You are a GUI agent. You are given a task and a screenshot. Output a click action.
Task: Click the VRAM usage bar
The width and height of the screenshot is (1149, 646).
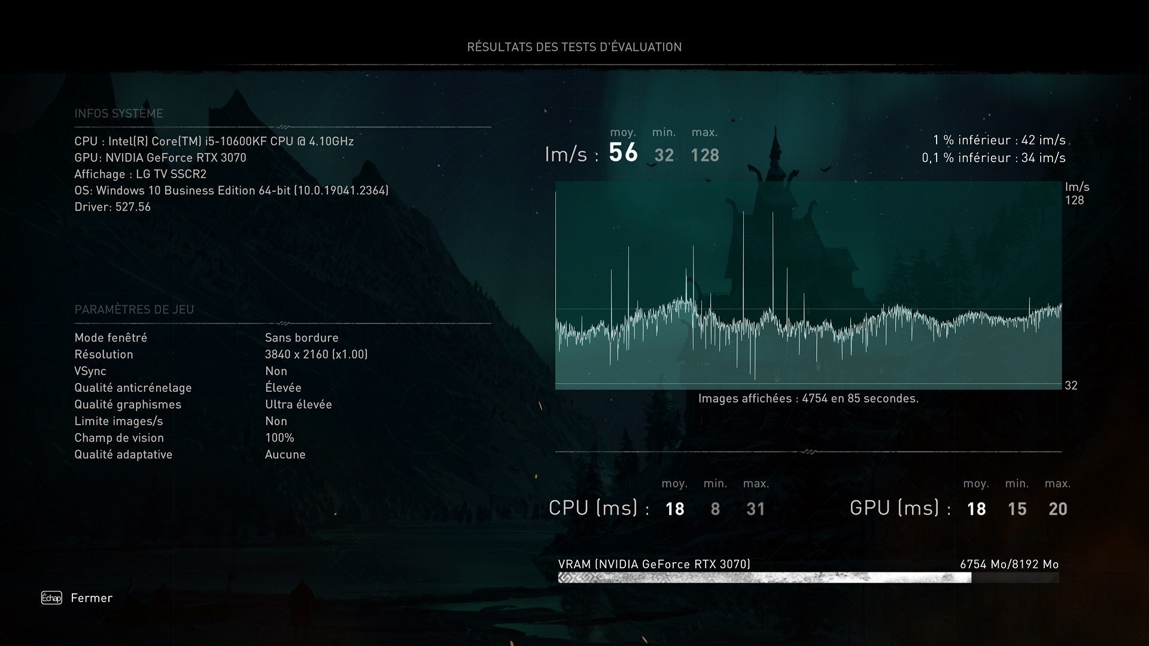[x=808, y=578]
